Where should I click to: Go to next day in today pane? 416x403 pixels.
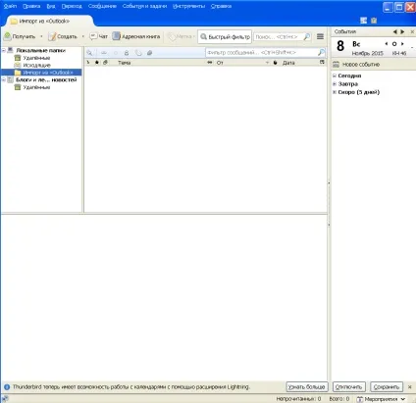402,44
